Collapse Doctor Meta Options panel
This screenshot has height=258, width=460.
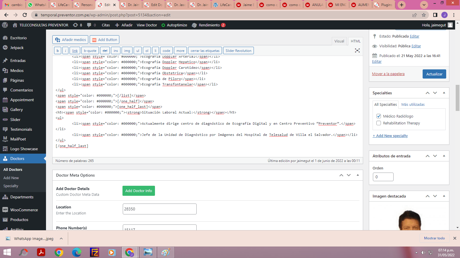click(x=358, y=175)
